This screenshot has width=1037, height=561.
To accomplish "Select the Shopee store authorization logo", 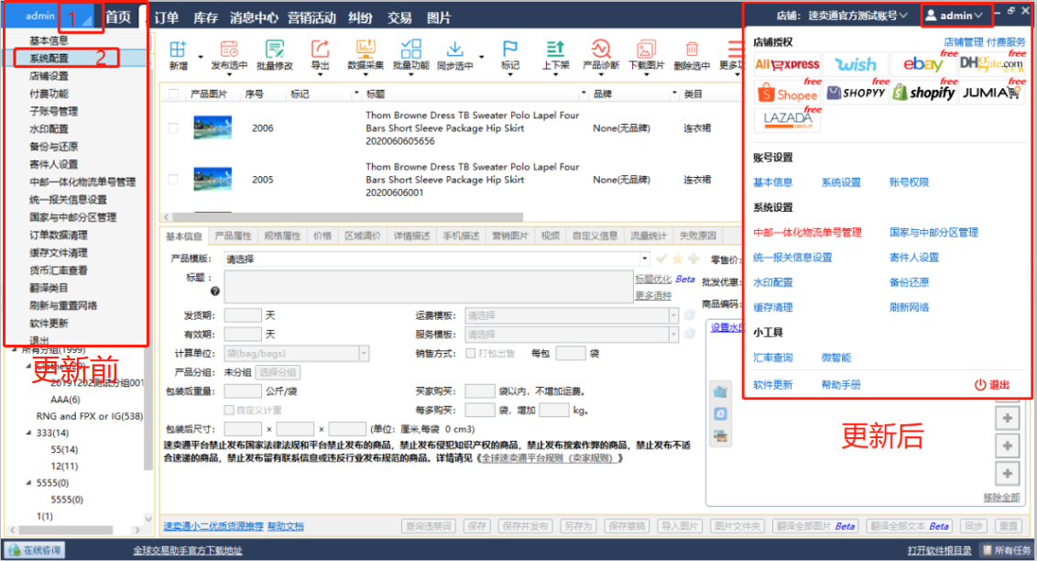I will coord(787,93).
